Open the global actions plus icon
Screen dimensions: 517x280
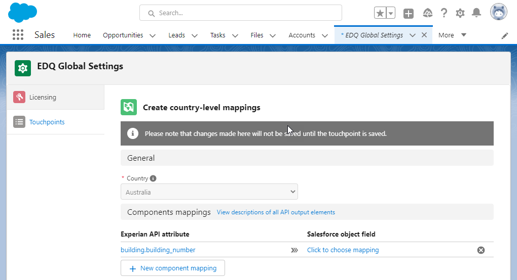pyautogui.click(x=408, y=14)
